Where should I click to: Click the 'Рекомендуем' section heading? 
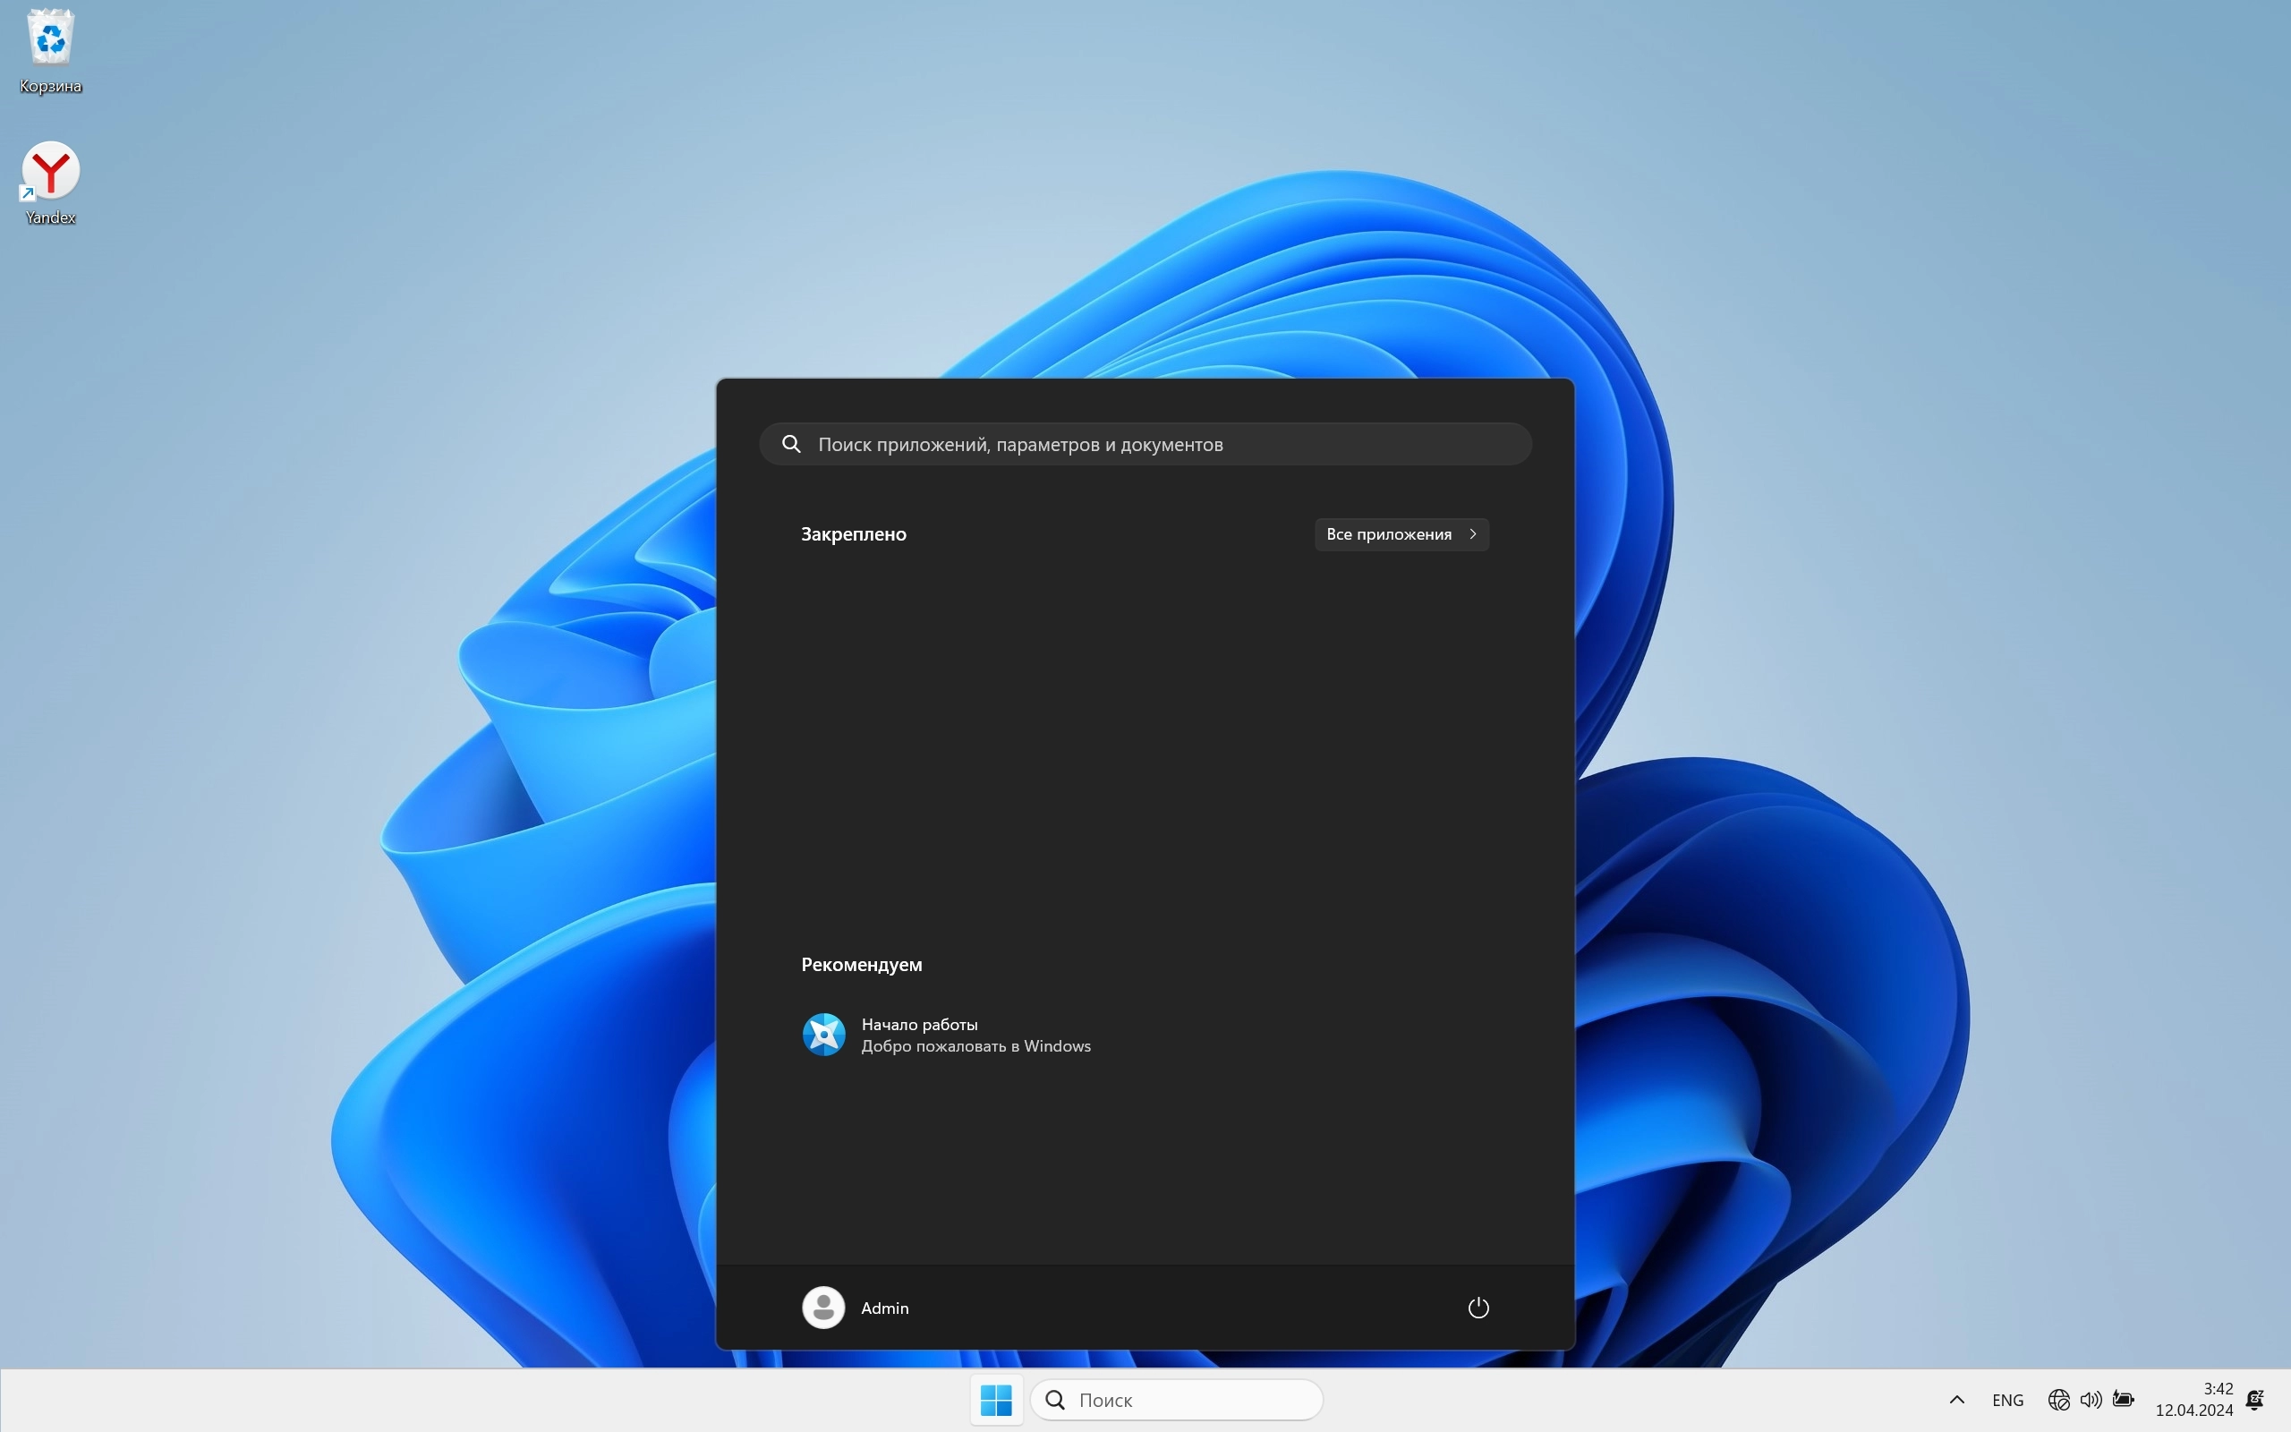[862, 964]
